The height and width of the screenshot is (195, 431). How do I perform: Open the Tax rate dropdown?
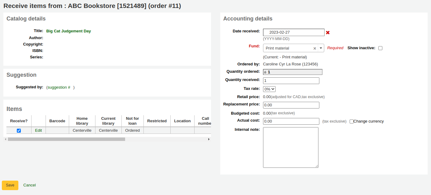pos(269,89)
